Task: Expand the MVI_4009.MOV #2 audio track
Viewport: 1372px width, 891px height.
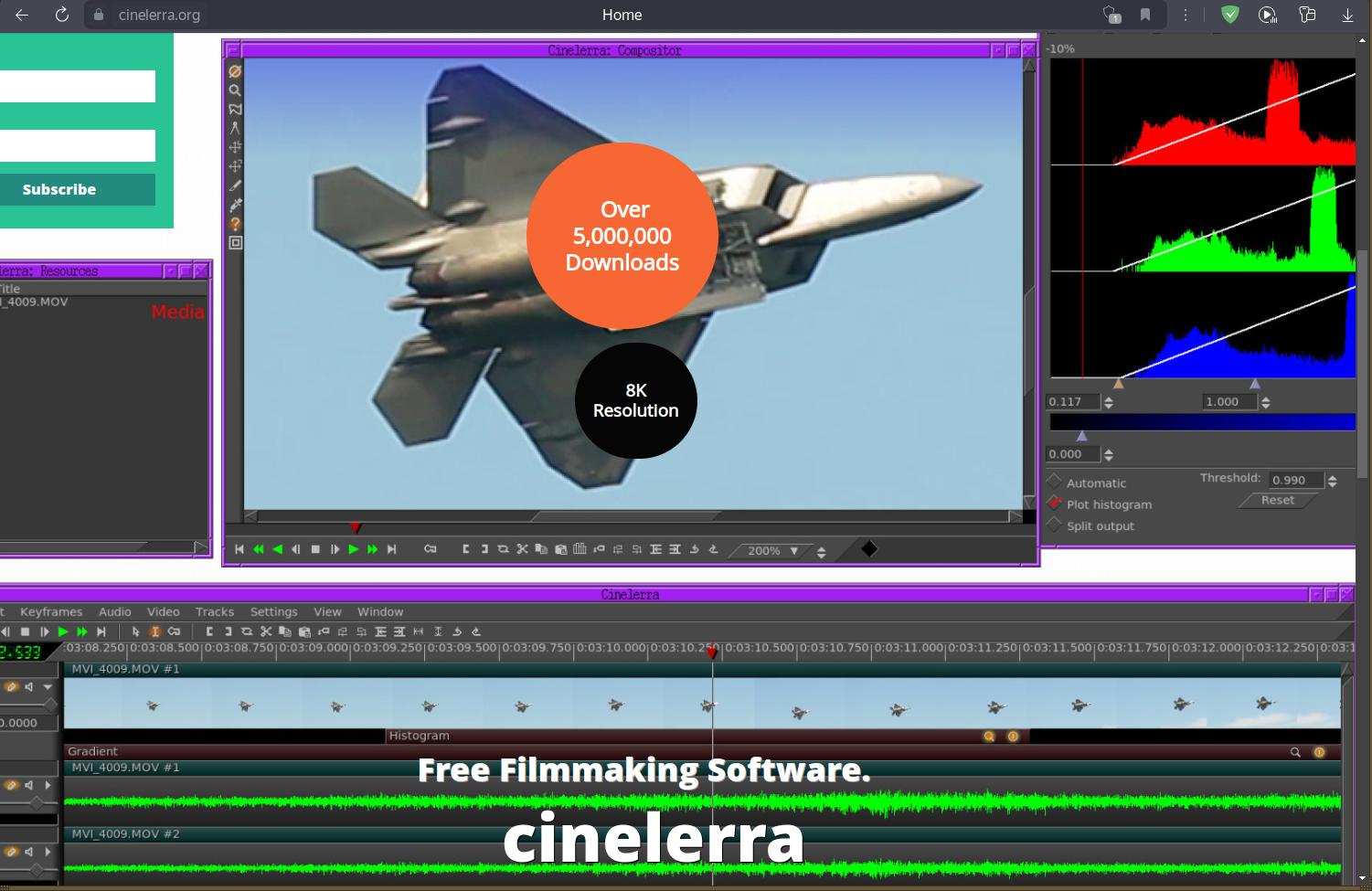Action: pyautogui.click(x=48, y=852)
